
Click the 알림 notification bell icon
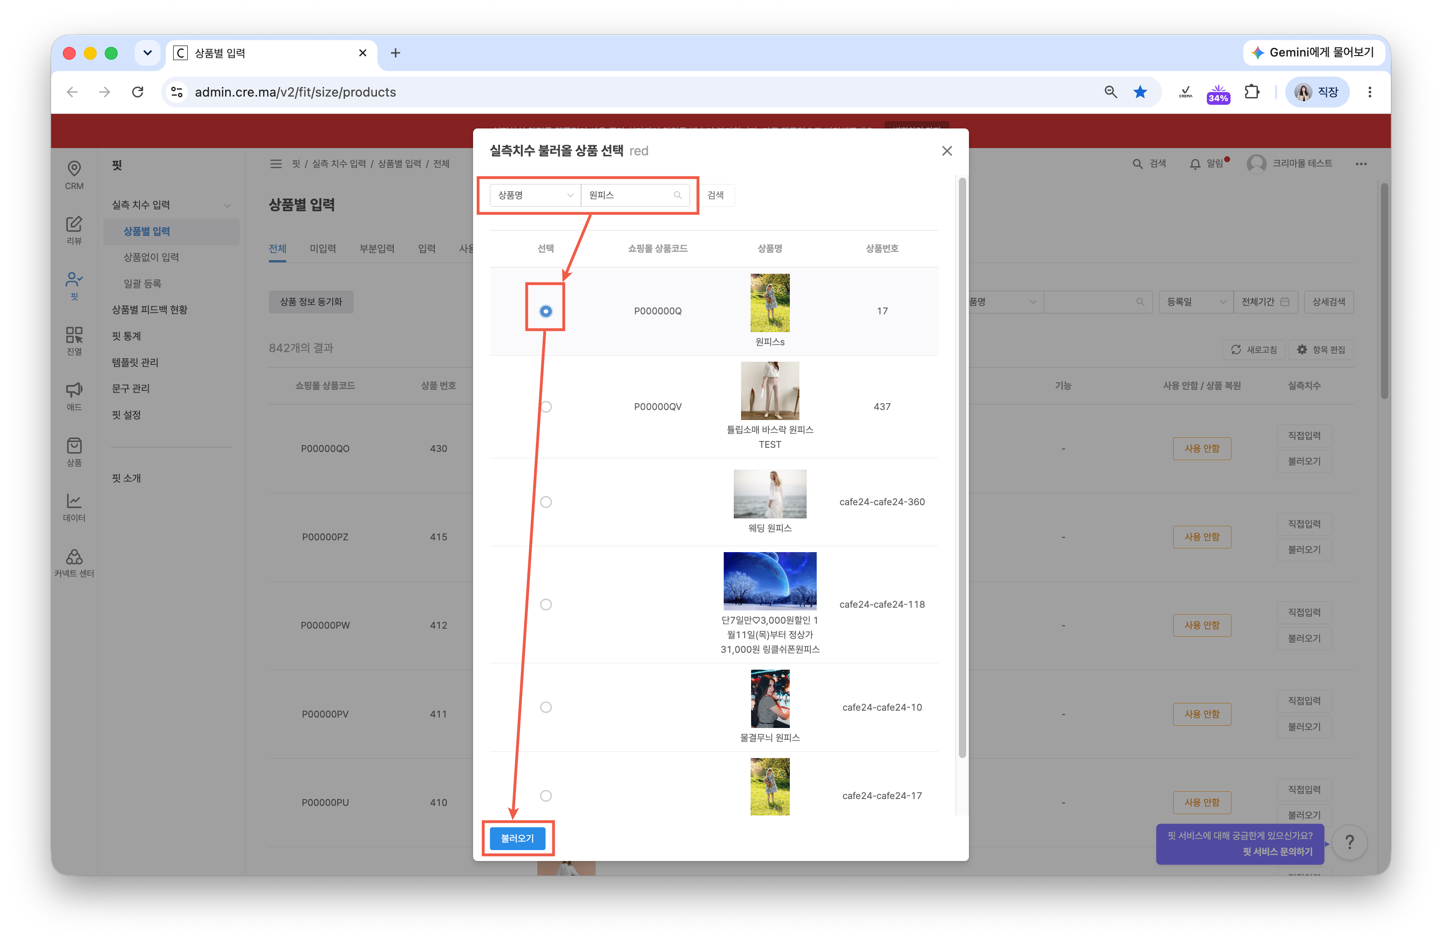tap(1195, 164)
